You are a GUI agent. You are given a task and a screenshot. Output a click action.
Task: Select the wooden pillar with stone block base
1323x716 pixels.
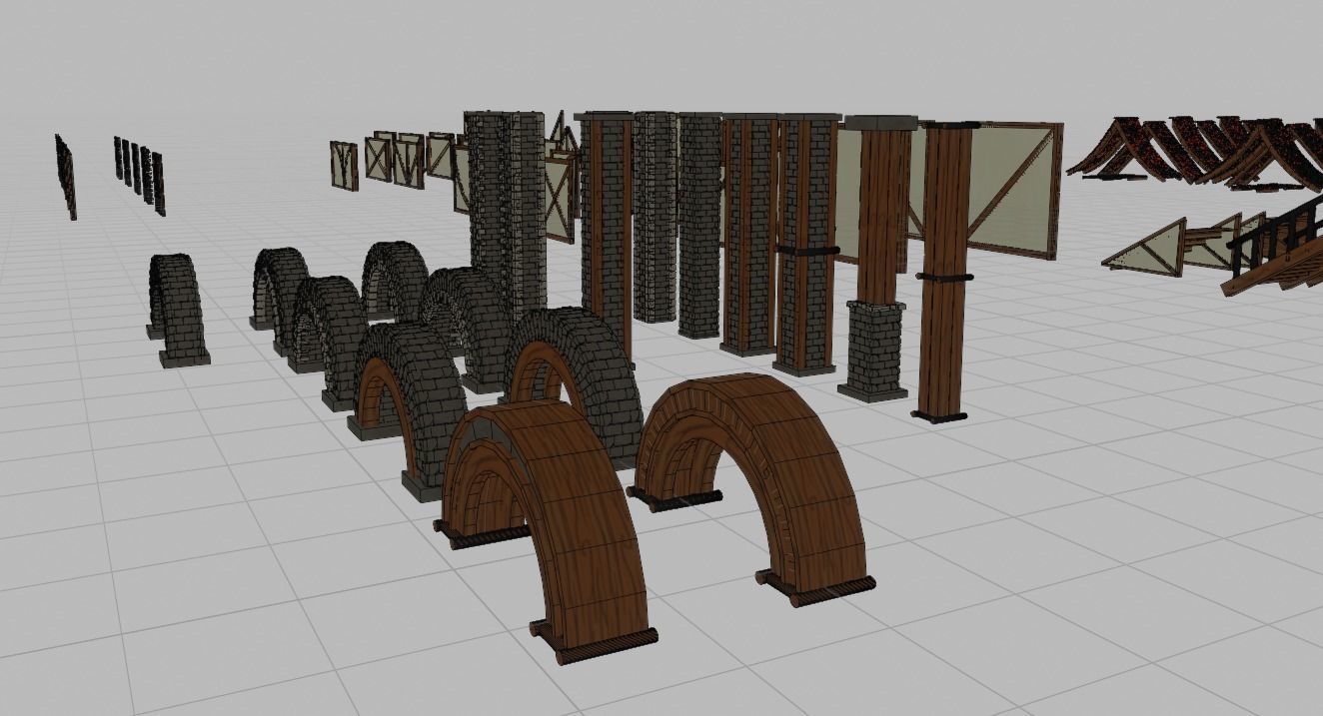pos(877,259)
